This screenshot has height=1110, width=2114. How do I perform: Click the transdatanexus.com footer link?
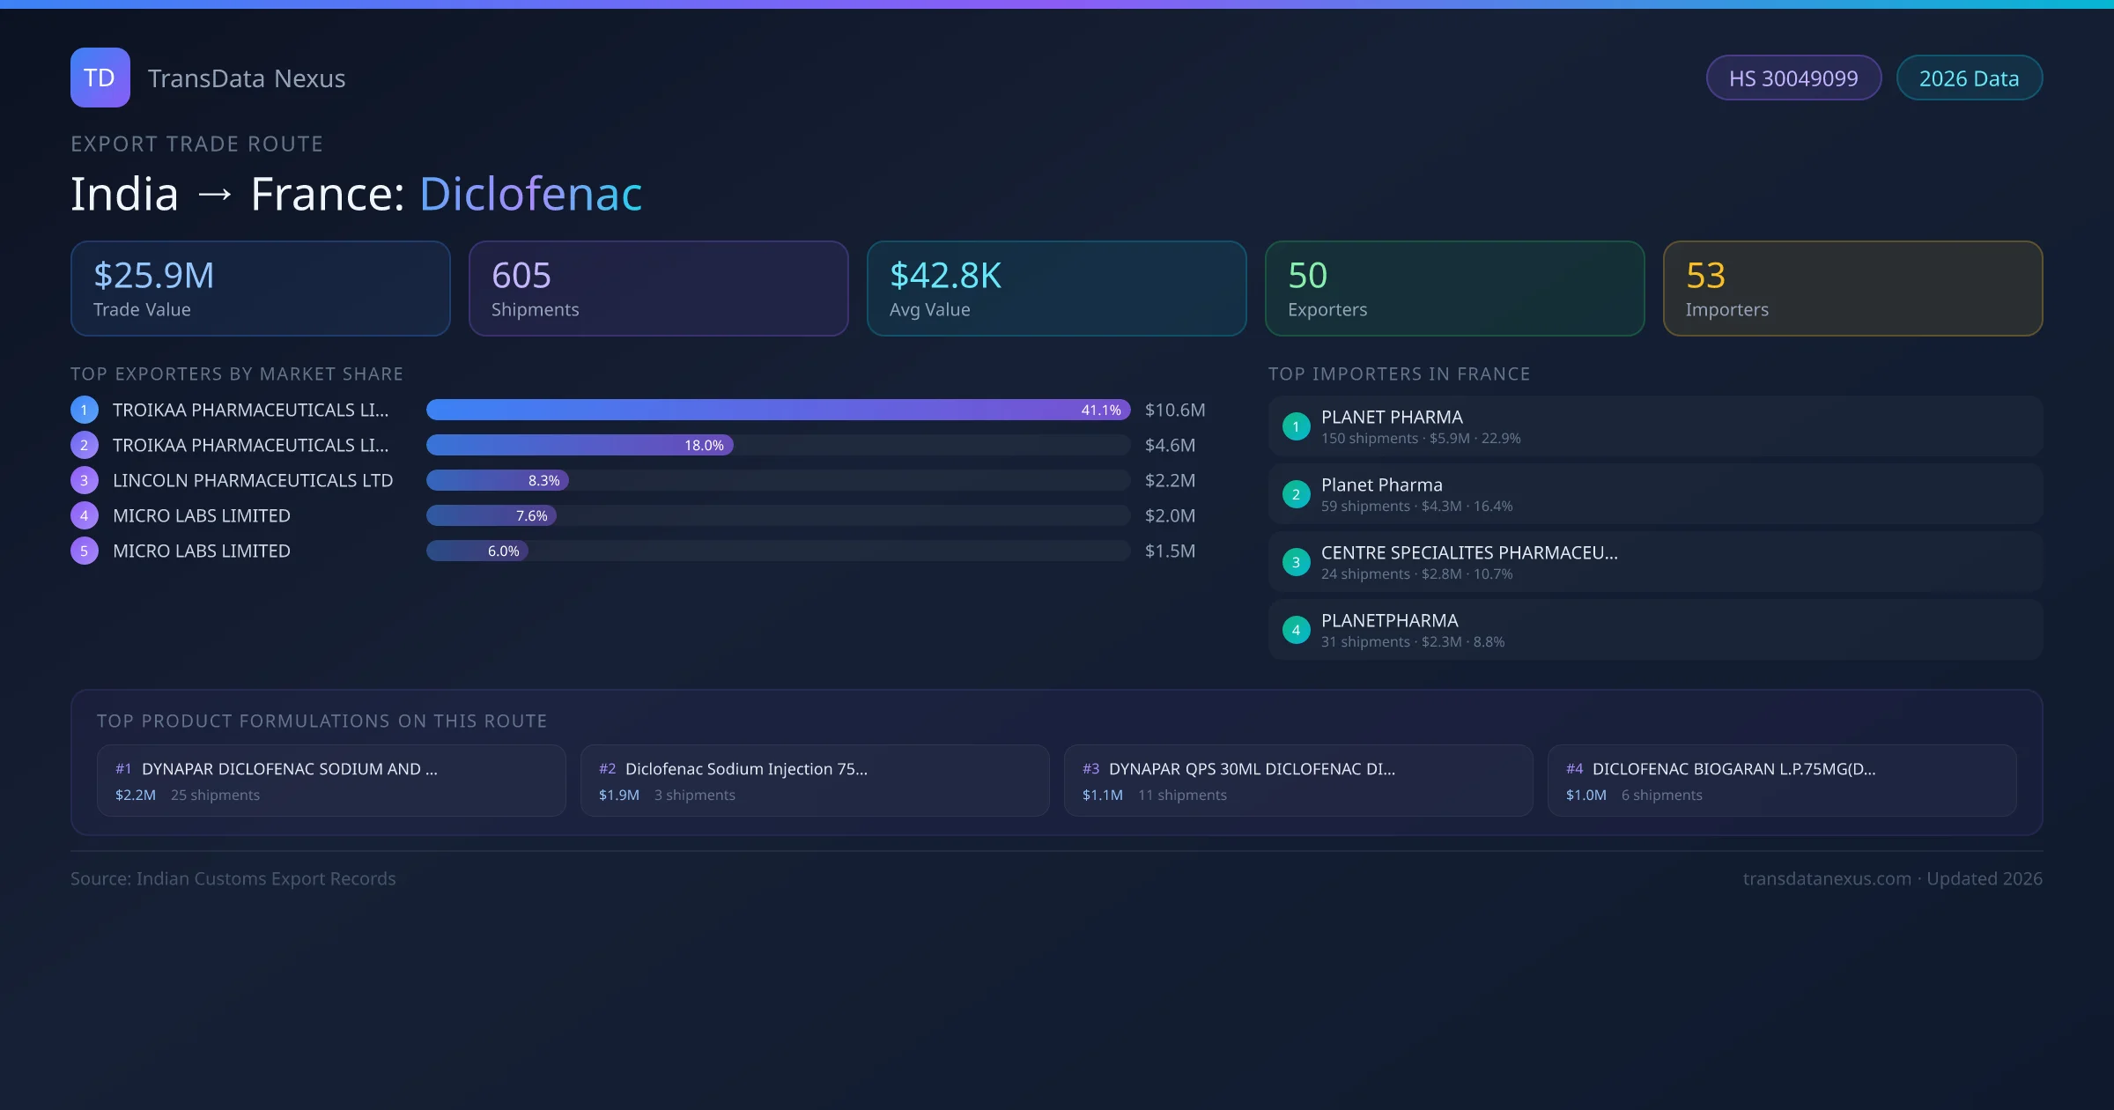pos(1827,878)
